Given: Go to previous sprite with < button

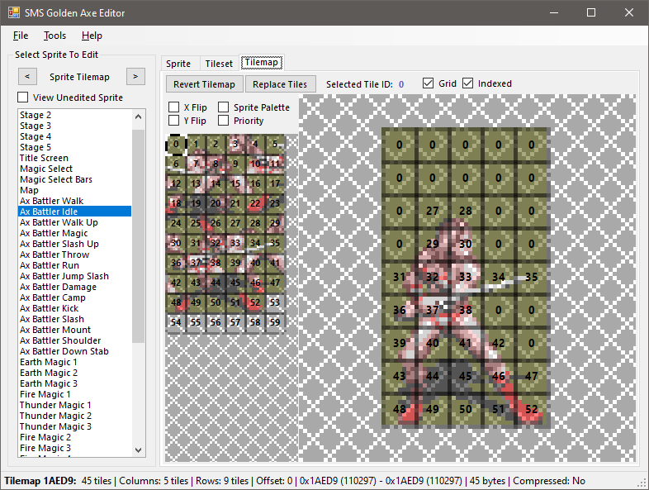Looking at the screenshot, I should (x=27, y=77).
